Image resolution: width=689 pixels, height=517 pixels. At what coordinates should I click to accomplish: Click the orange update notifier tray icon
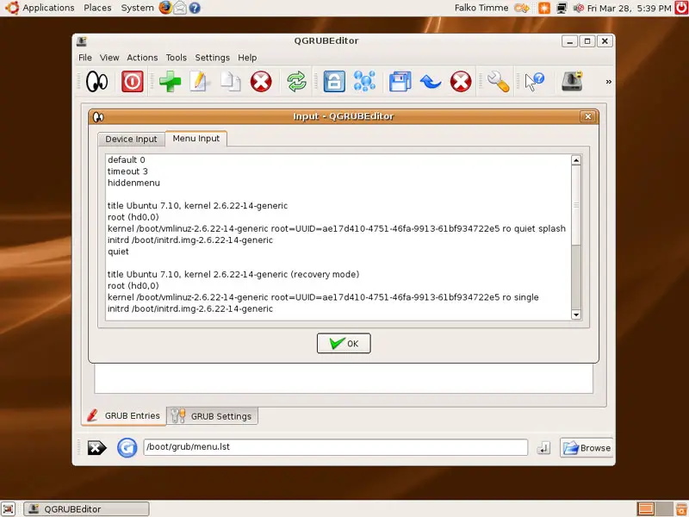(544, 8)
